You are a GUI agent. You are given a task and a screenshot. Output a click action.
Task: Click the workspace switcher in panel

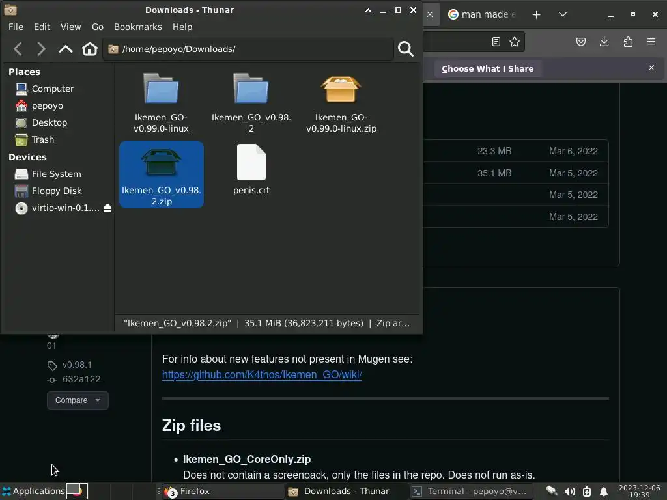click(x=77, y=491)
